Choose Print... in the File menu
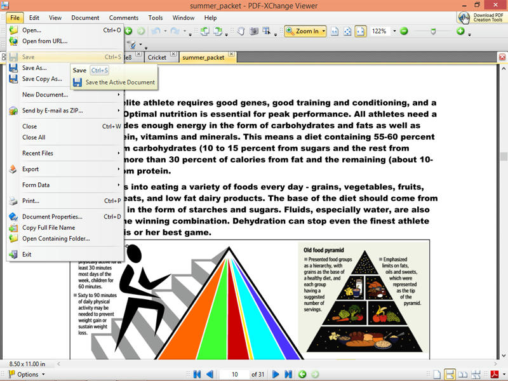The width and height of the screenshot is (508, 381). click(x=65, y=201)
